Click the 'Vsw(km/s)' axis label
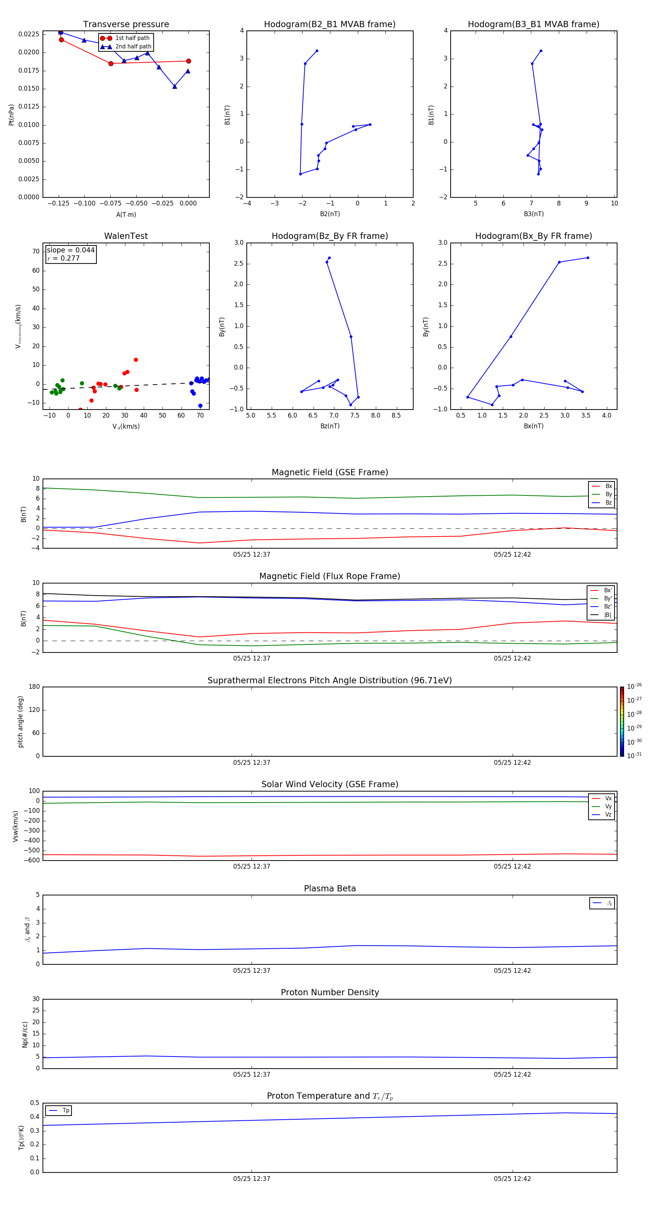660x1211 pixels. point(15,826)
